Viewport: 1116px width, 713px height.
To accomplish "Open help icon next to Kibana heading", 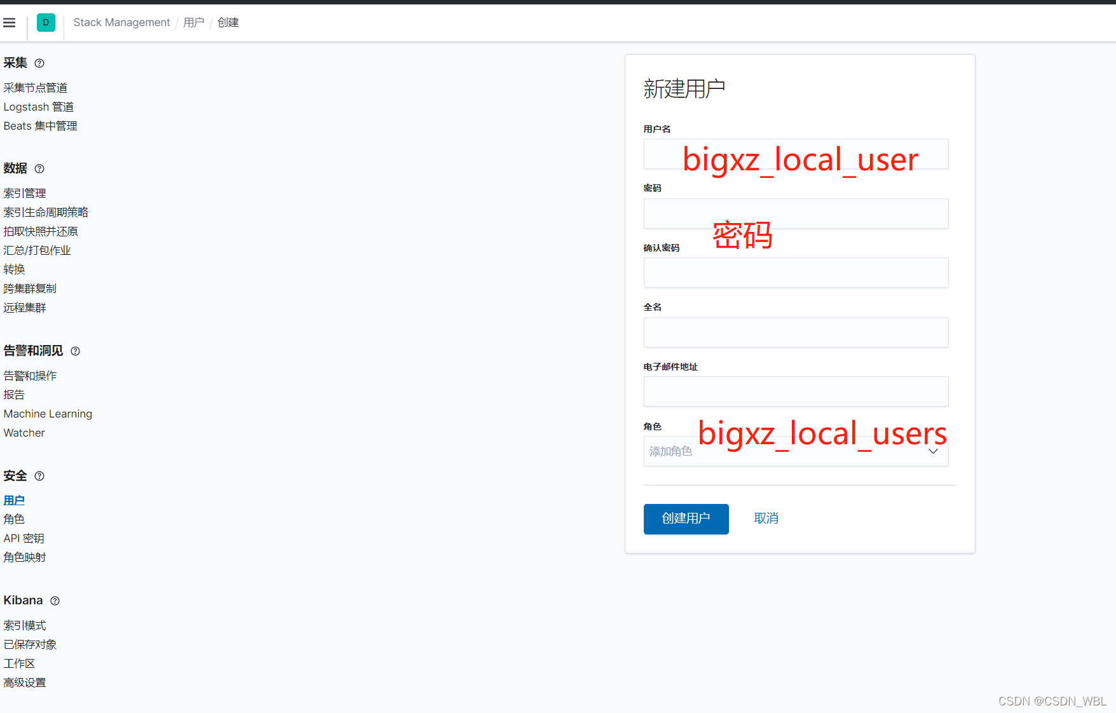I will [55, 601].
